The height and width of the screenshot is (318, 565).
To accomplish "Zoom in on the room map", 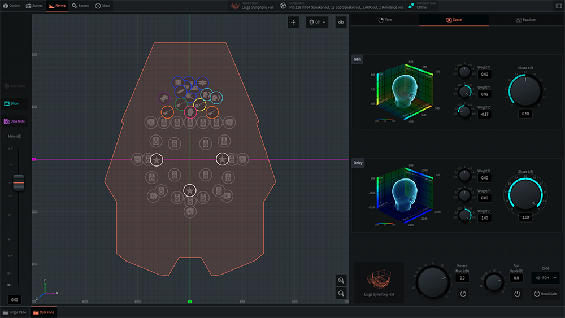I will (341, 281).
